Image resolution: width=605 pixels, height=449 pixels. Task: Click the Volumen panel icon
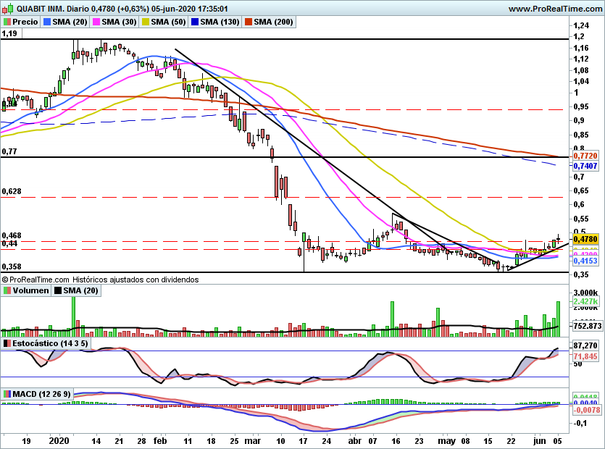click(7, 290)
